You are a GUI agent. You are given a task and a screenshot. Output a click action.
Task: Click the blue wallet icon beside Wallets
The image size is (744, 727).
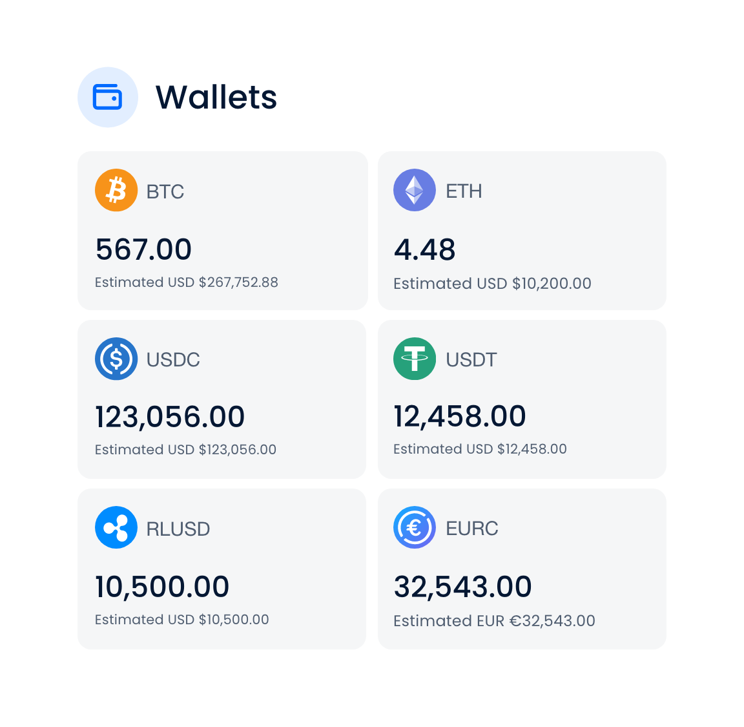(x=108, y=98)
